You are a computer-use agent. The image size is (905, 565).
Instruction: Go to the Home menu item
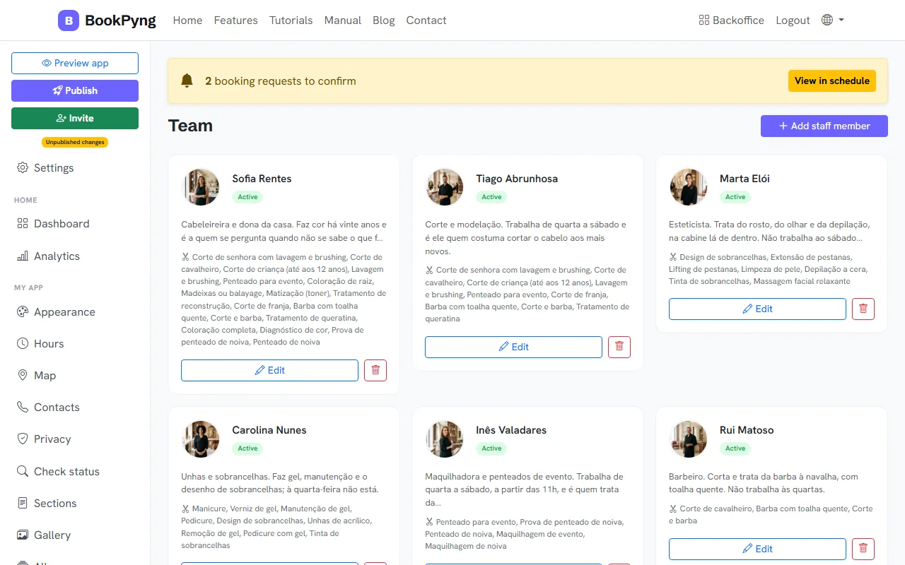[x=187, y=20]
